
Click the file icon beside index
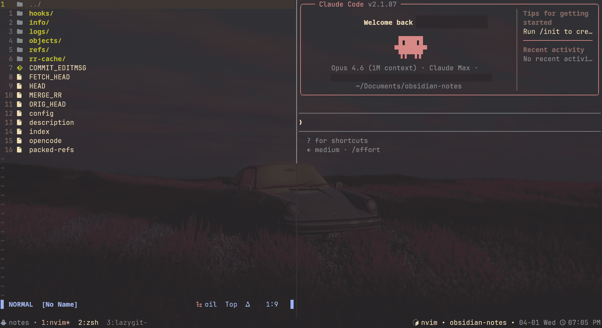19,132
